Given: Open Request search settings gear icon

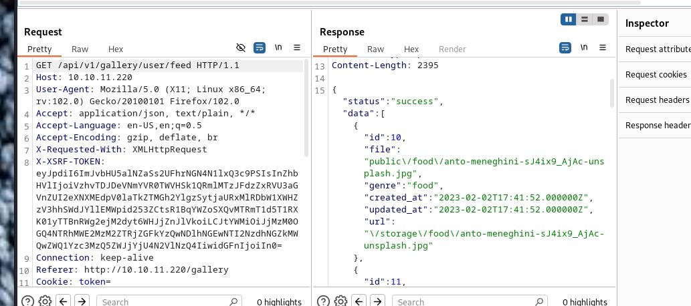Looking at the screenshot, I should point(45,301).
